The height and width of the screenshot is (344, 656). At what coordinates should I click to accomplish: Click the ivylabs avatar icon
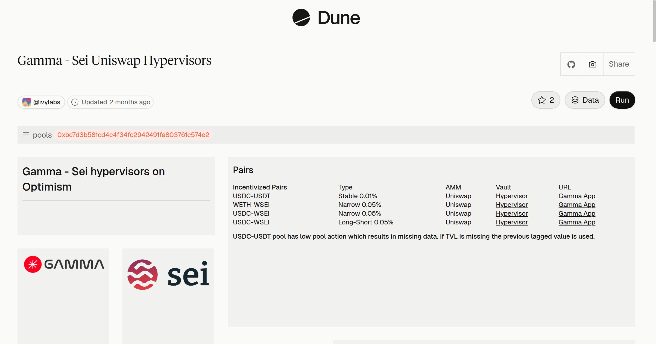[x=27, y=102]
